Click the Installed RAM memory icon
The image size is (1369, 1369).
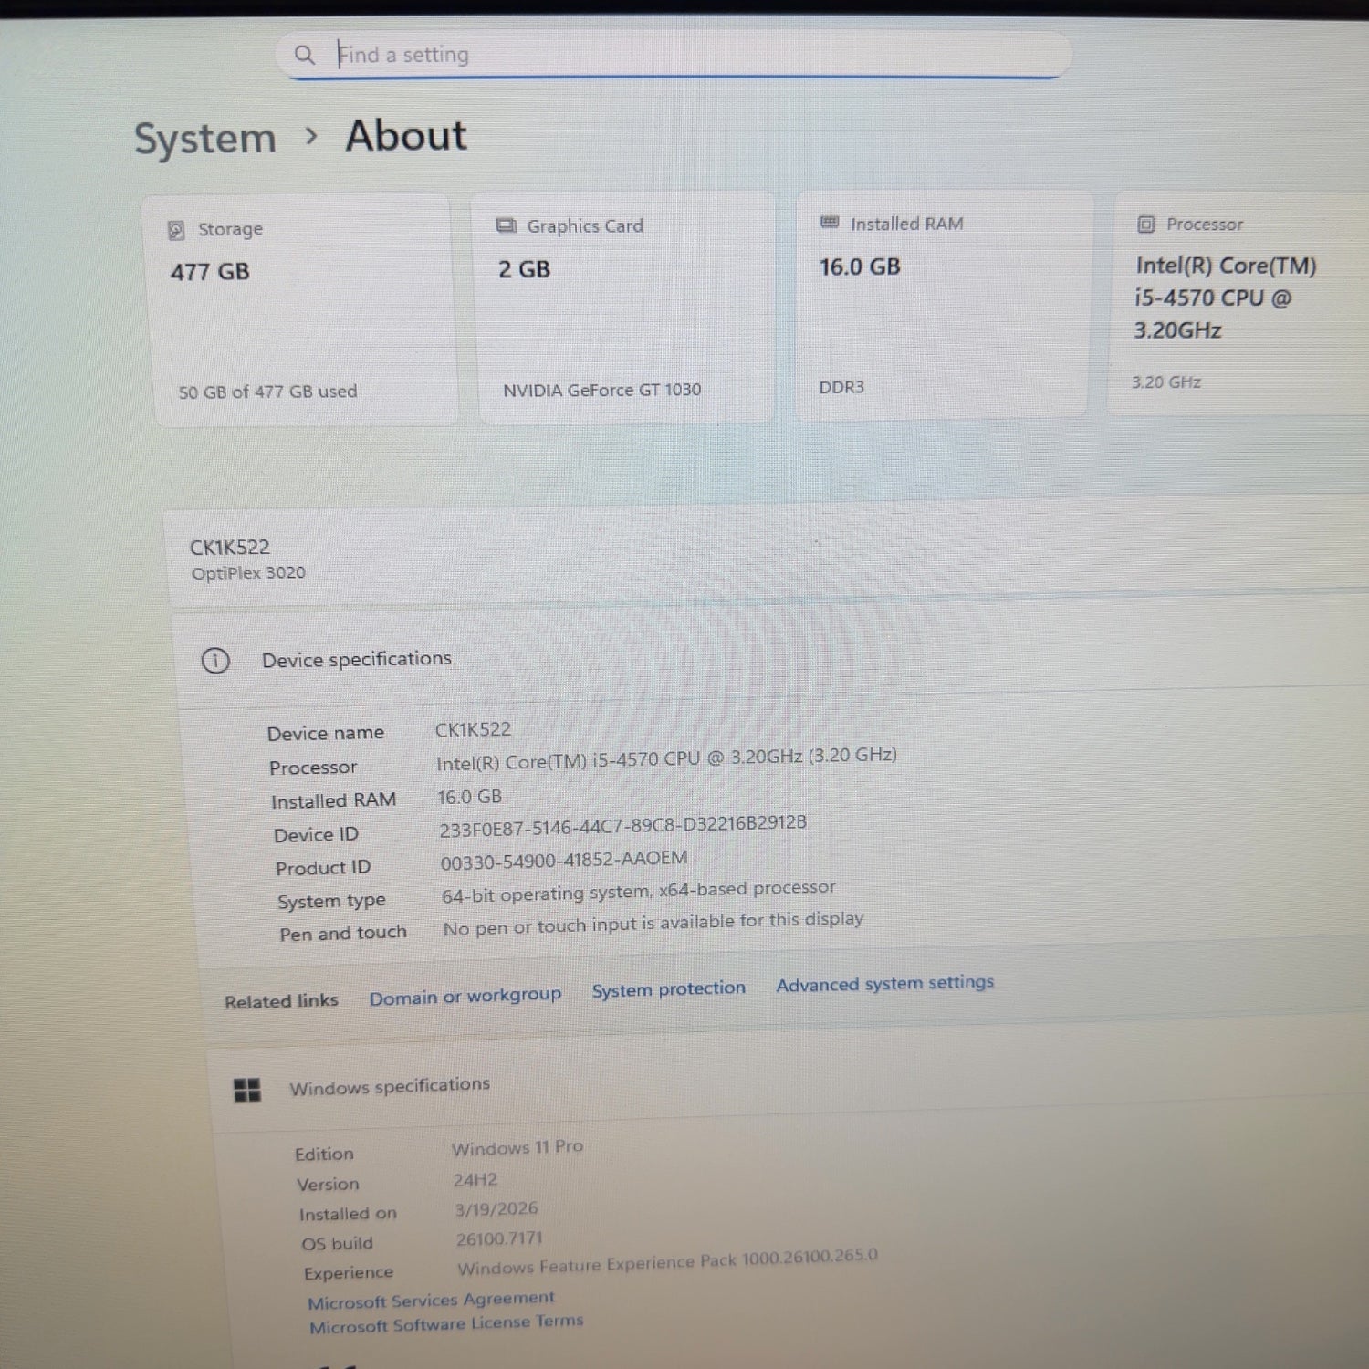(x=830, y=222)
